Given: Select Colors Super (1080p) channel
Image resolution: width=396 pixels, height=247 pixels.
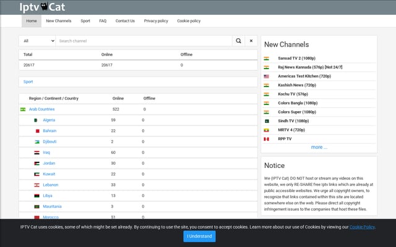Looking at the screenshot, I should 297,112.
